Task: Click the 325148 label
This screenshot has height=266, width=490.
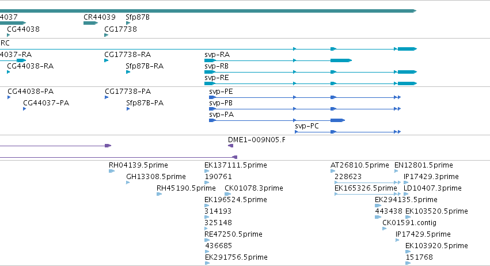Action: tap(218, 223)
